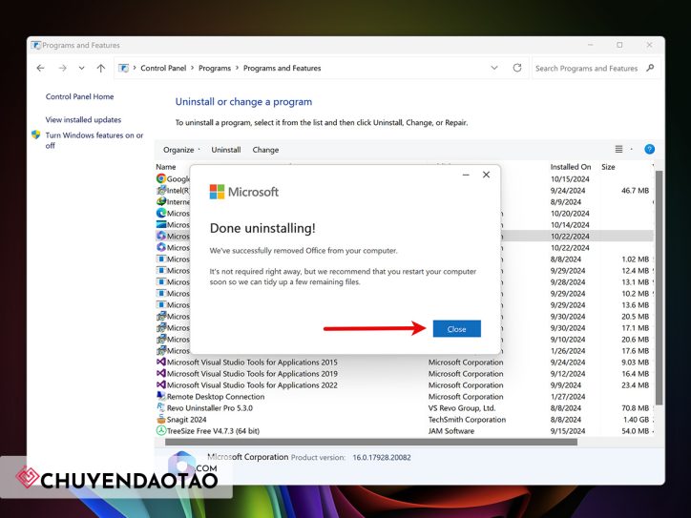The image size is (691, 518).
Task: Open the recent locations dropdown chevron
Action: coord(81,68)
